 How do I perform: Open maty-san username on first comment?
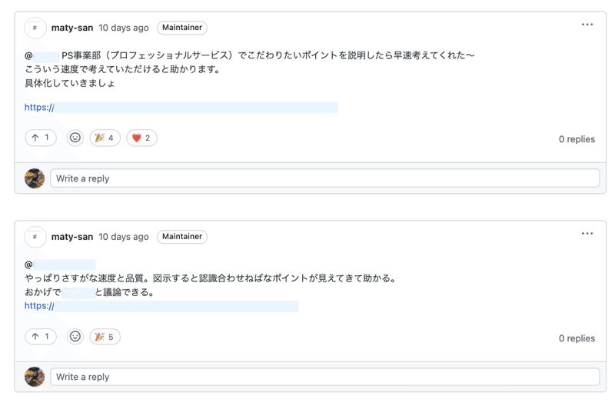tap(72, 28)
